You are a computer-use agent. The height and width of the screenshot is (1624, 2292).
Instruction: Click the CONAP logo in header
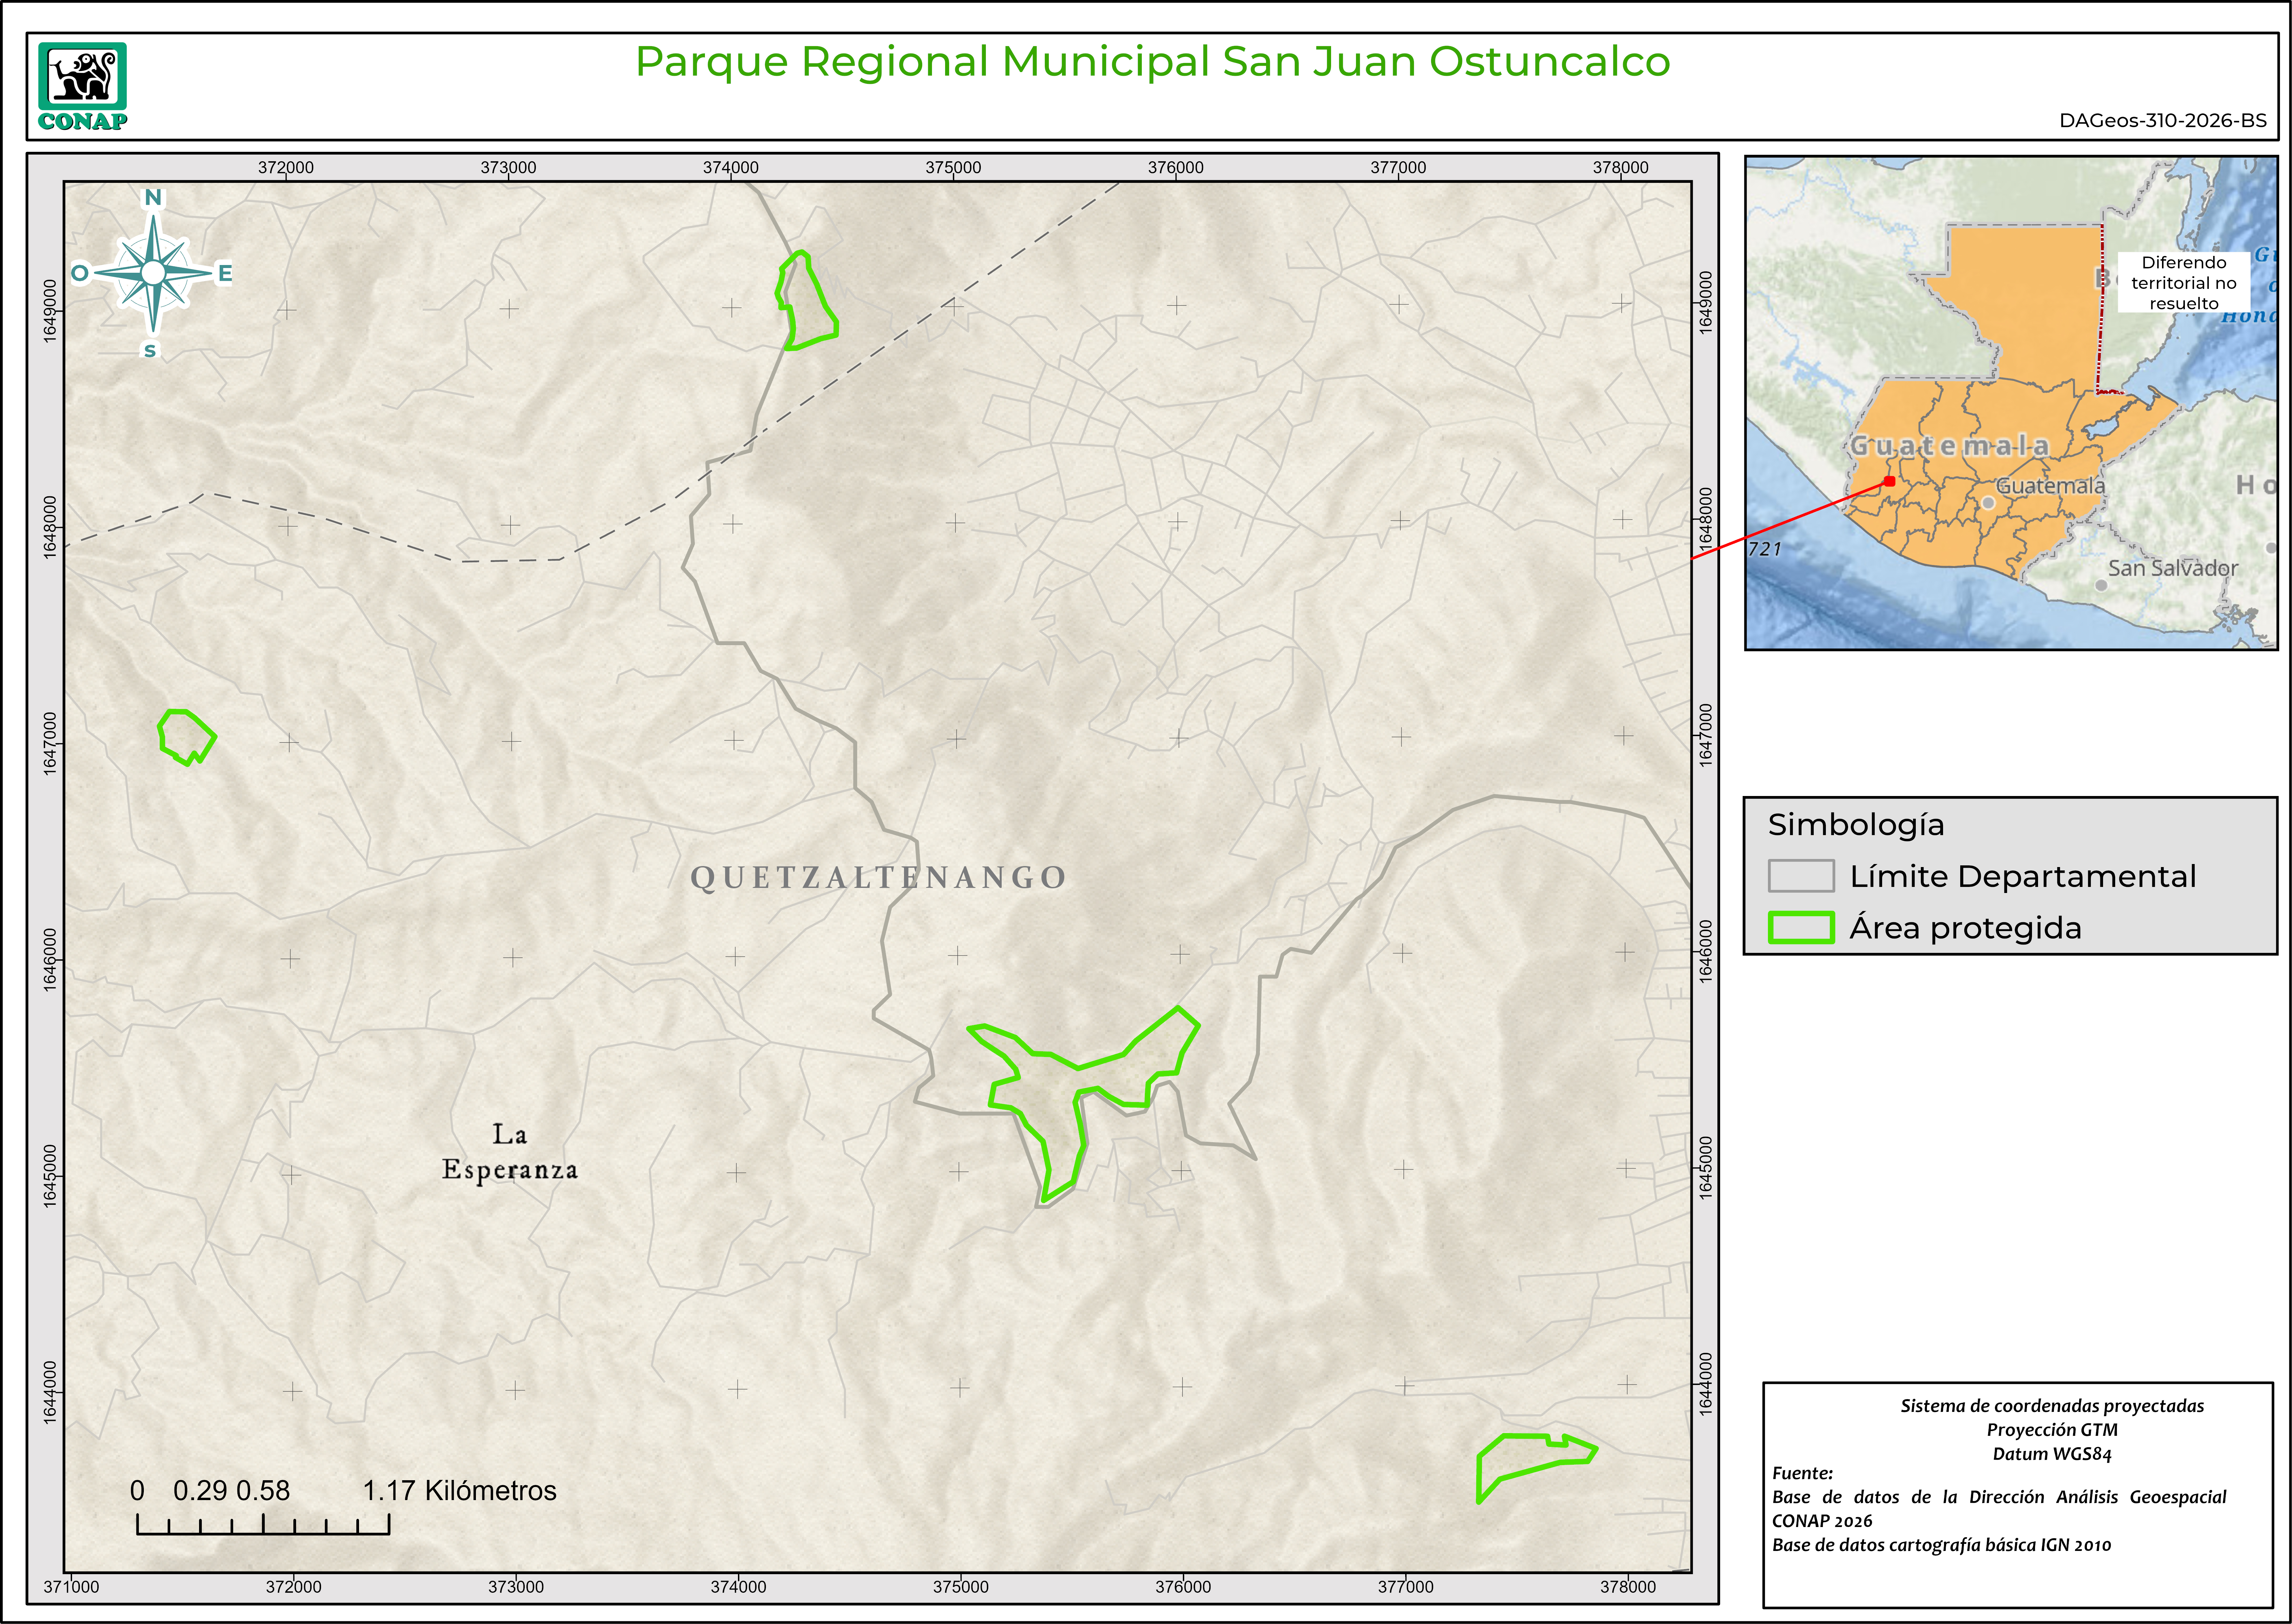[x=83, y=86]
